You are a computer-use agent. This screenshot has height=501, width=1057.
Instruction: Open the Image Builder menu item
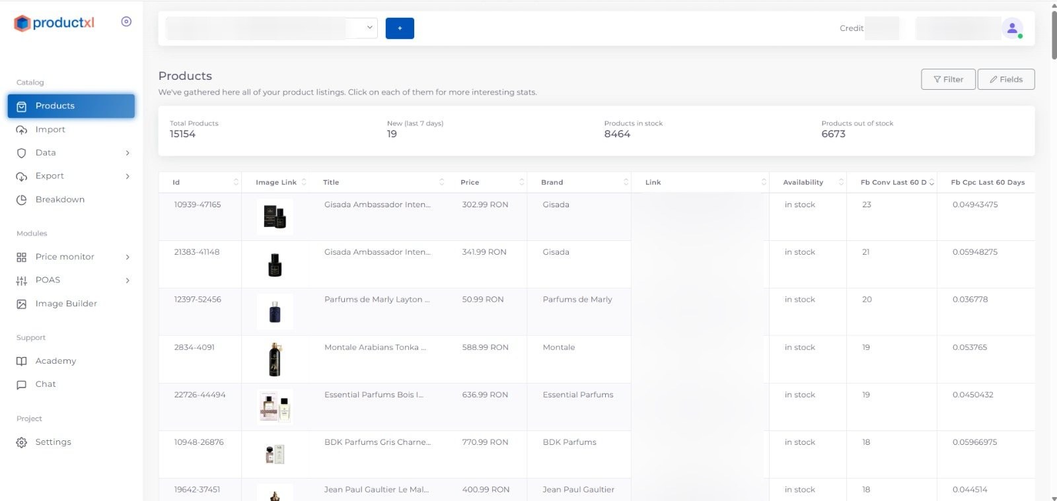[x=71, y=304]
